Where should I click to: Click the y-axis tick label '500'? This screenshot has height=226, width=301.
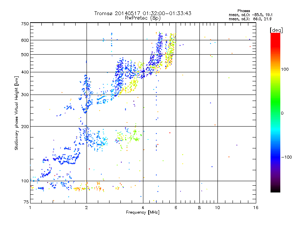click(x=25, y=55)
